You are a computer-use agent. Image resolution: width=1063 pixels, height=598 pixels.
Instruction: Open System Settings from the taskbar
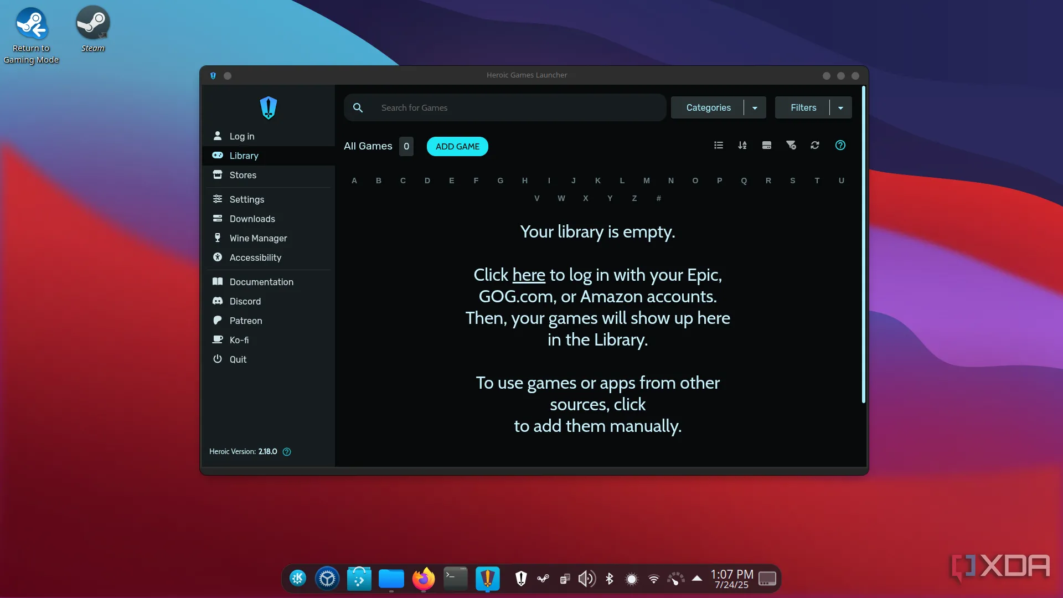coord(327,579)
